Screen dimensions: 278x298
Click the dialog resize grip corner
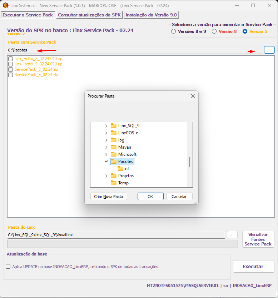[196, 202]
